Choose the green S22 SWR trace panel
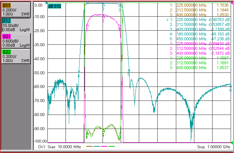Viewport: 234px width, 153px height. click(x=16, y=56)
